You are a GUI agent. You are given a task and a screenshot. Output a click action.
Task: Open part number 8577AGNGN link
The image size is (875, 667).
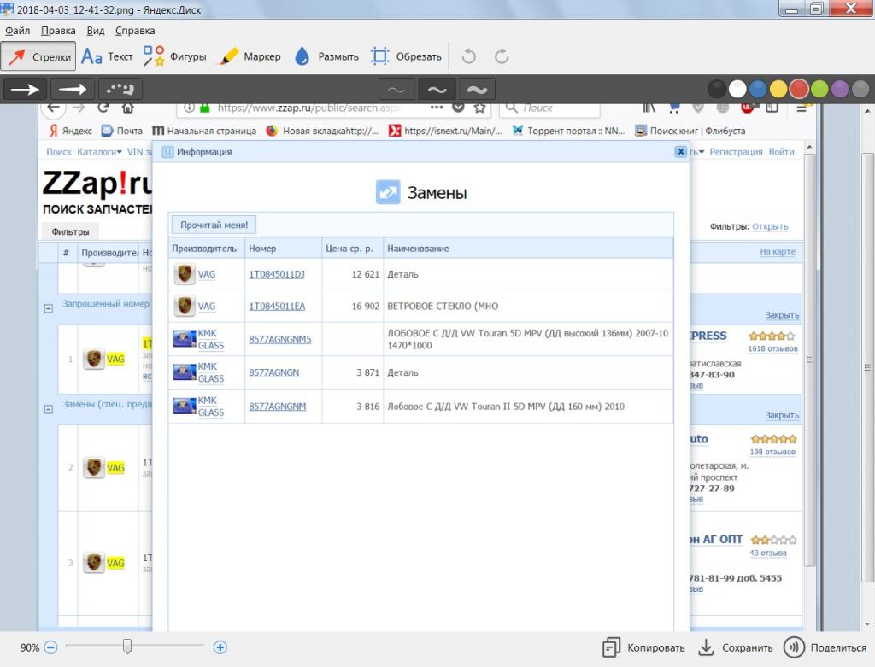point(274,372)
